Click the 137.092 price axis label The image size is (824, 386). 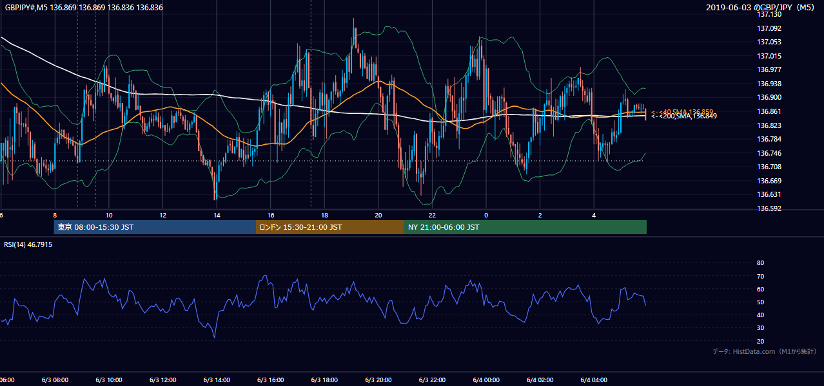tap(769, 28)
